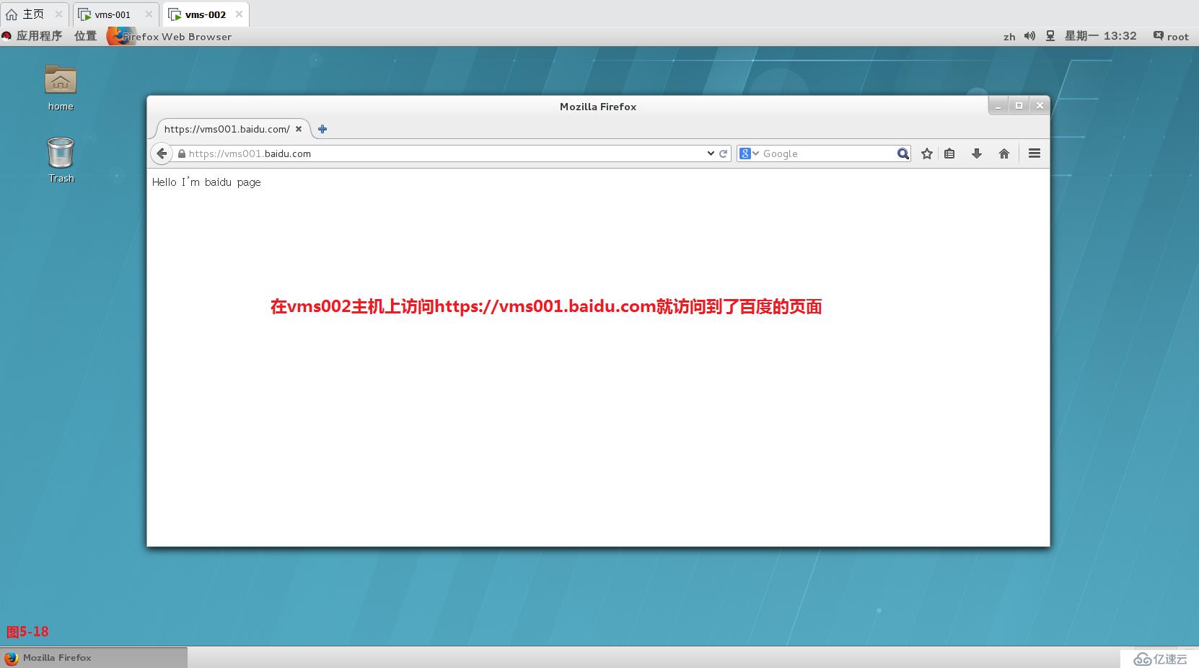
Task: Reload the page with refresh icon
Action: point(723,153)
